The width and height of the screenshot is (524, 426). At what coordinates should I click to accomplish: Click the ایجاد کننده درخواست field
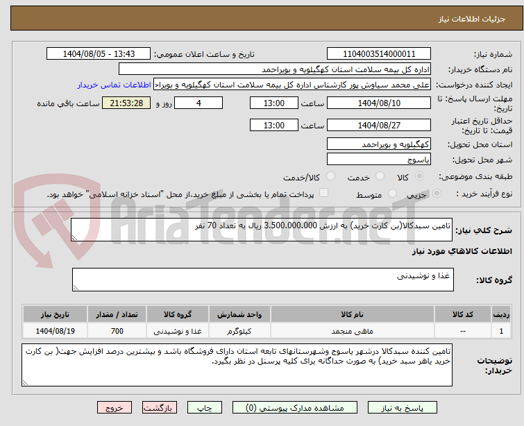pyautogui.click(x=292, y=85)
